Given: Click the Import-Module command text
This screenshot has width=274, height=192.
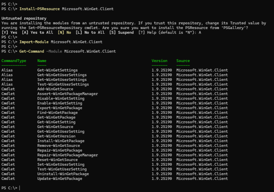Looking at the screenshot, I should coord(34,42).
